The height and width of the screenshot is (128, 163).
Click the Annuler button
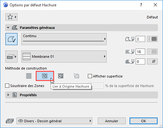coord(112,121)
